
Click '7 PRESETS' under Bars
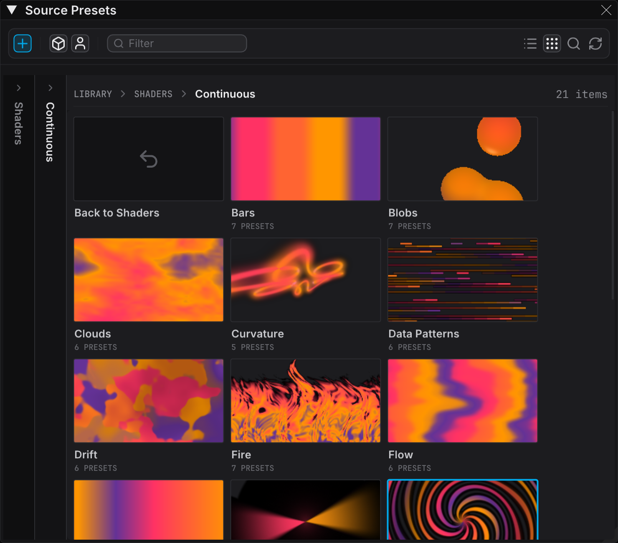253,226
